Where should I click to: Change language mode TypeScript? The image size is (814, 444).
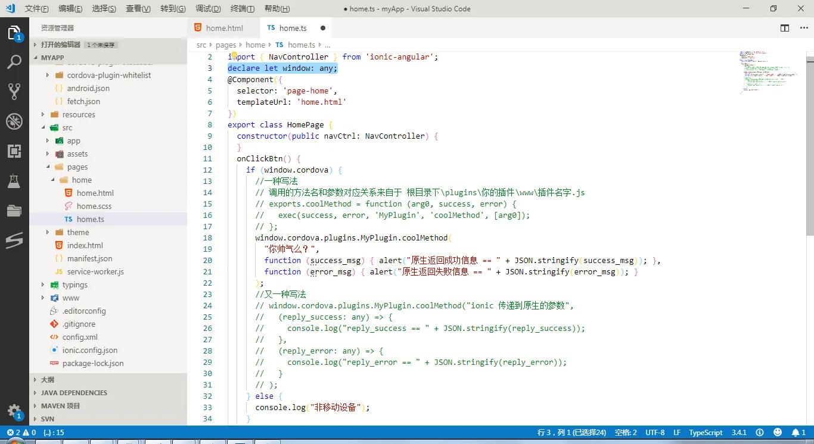(x=706, y=433)
